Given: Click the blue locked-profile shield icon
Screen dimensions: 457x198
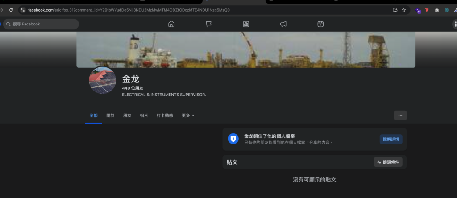Looking at the screenshot, I should (x=233, y=139).
